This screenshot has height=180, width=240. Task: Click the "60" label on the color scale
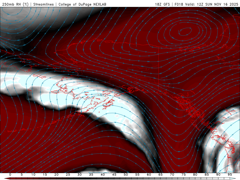149,175
